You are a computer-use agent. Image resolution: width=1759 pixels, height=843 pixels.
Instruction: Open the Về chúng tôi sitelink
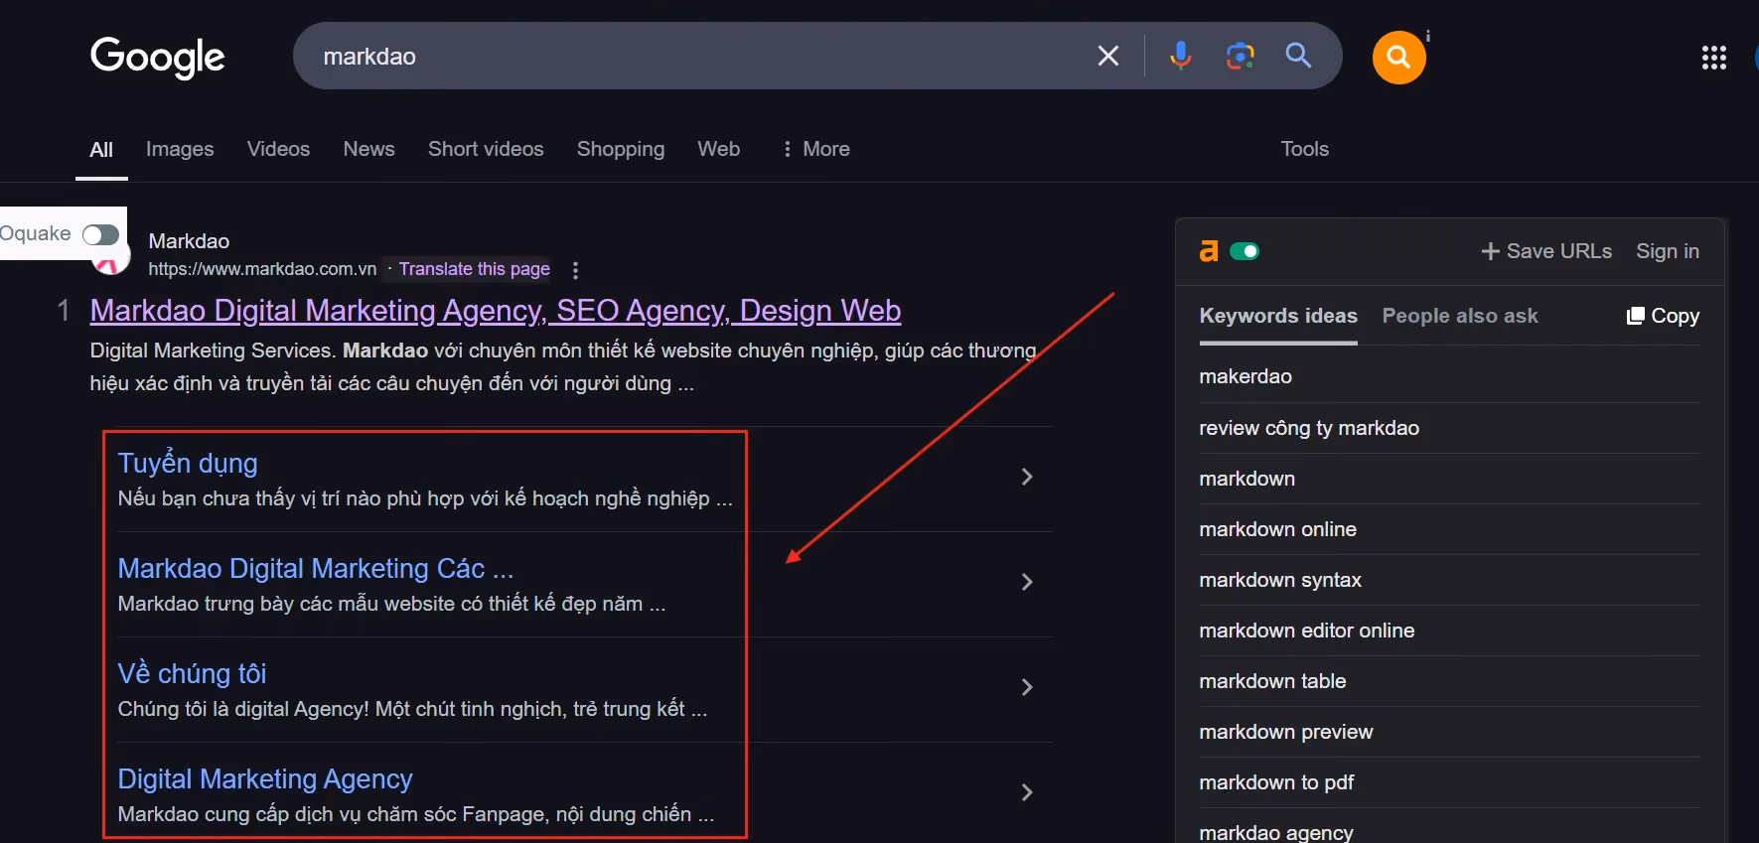(193, 674)
